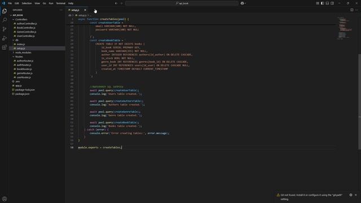Open the Go menu
Image resolution: width=361 pixels, height=203 pixels.
[44, 3]
